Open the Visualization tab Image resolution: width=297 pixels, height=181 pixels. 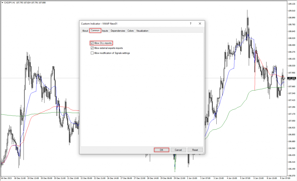pyautogui.click(x=142, y=31)
